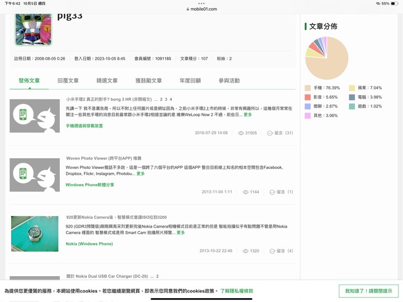Open article 小米手環2 真正的對手? bong 3 HR
The width and height of the screenshot is (403, 302).
(109, 99)
